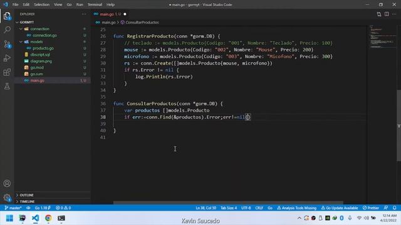Open the View menu
This screenshot has height=225, width=401.
pyautogui.click(x=58, y=4)
